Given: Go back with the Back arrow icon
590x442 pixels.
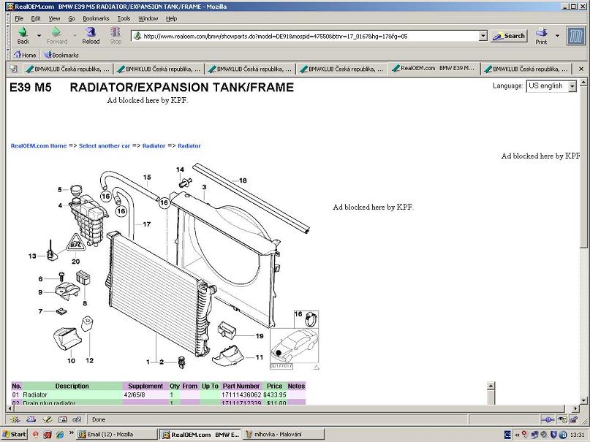Looking at the screenshot, I should [x=23, y=32].
